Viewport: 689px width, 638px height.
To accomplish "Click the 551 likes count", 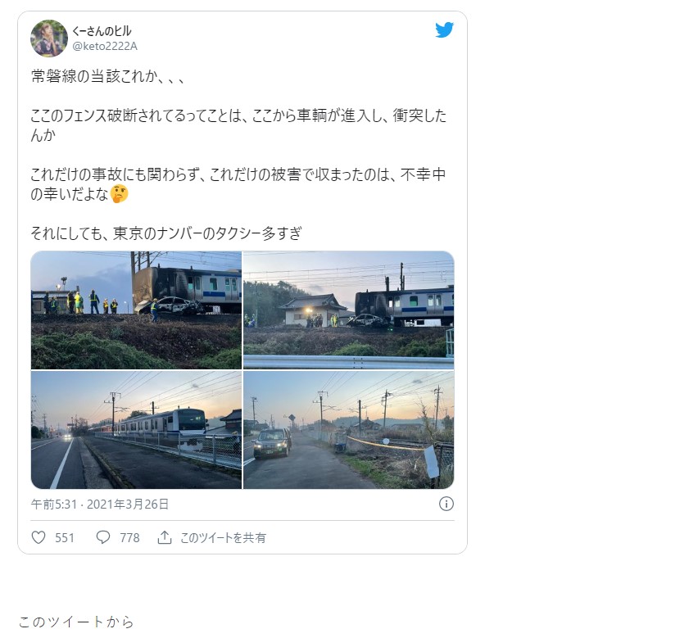I will [x=64, y=538].
